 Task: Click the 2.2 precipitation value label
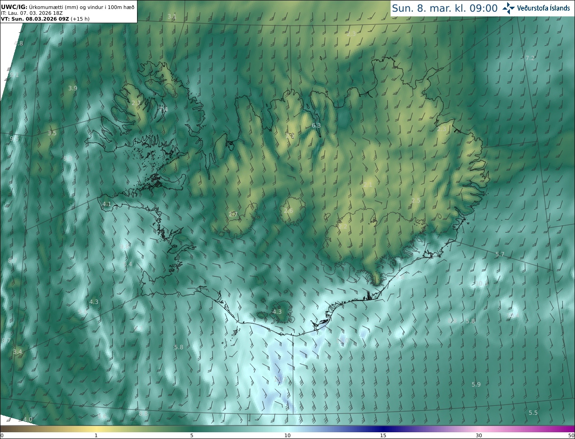point(343,227)
